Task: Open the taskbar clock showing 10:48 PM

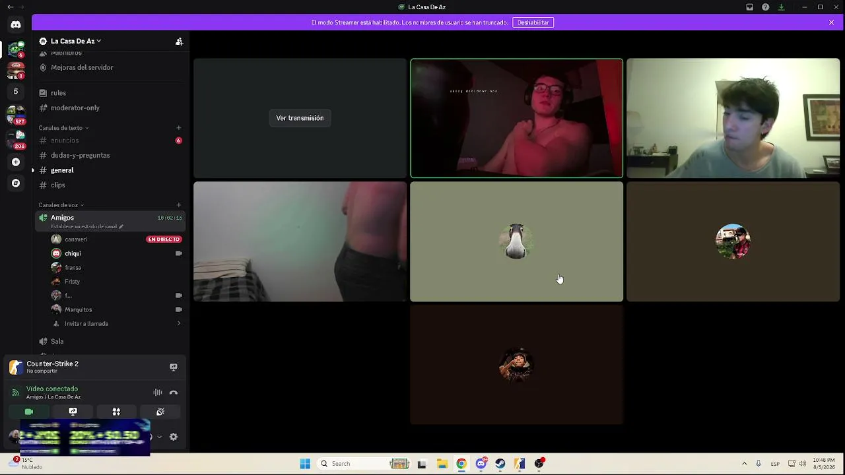Action: tap(824, 464)
